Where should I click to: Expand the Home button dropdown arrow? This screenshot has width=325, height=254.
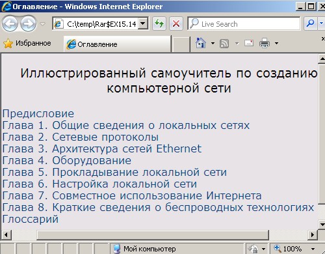[213, 44]
